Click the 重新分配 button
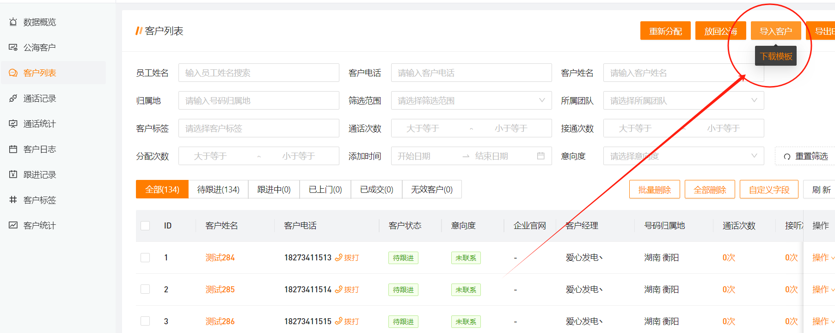The height and width of the screenshot is (333, 835). click(665, 31)
